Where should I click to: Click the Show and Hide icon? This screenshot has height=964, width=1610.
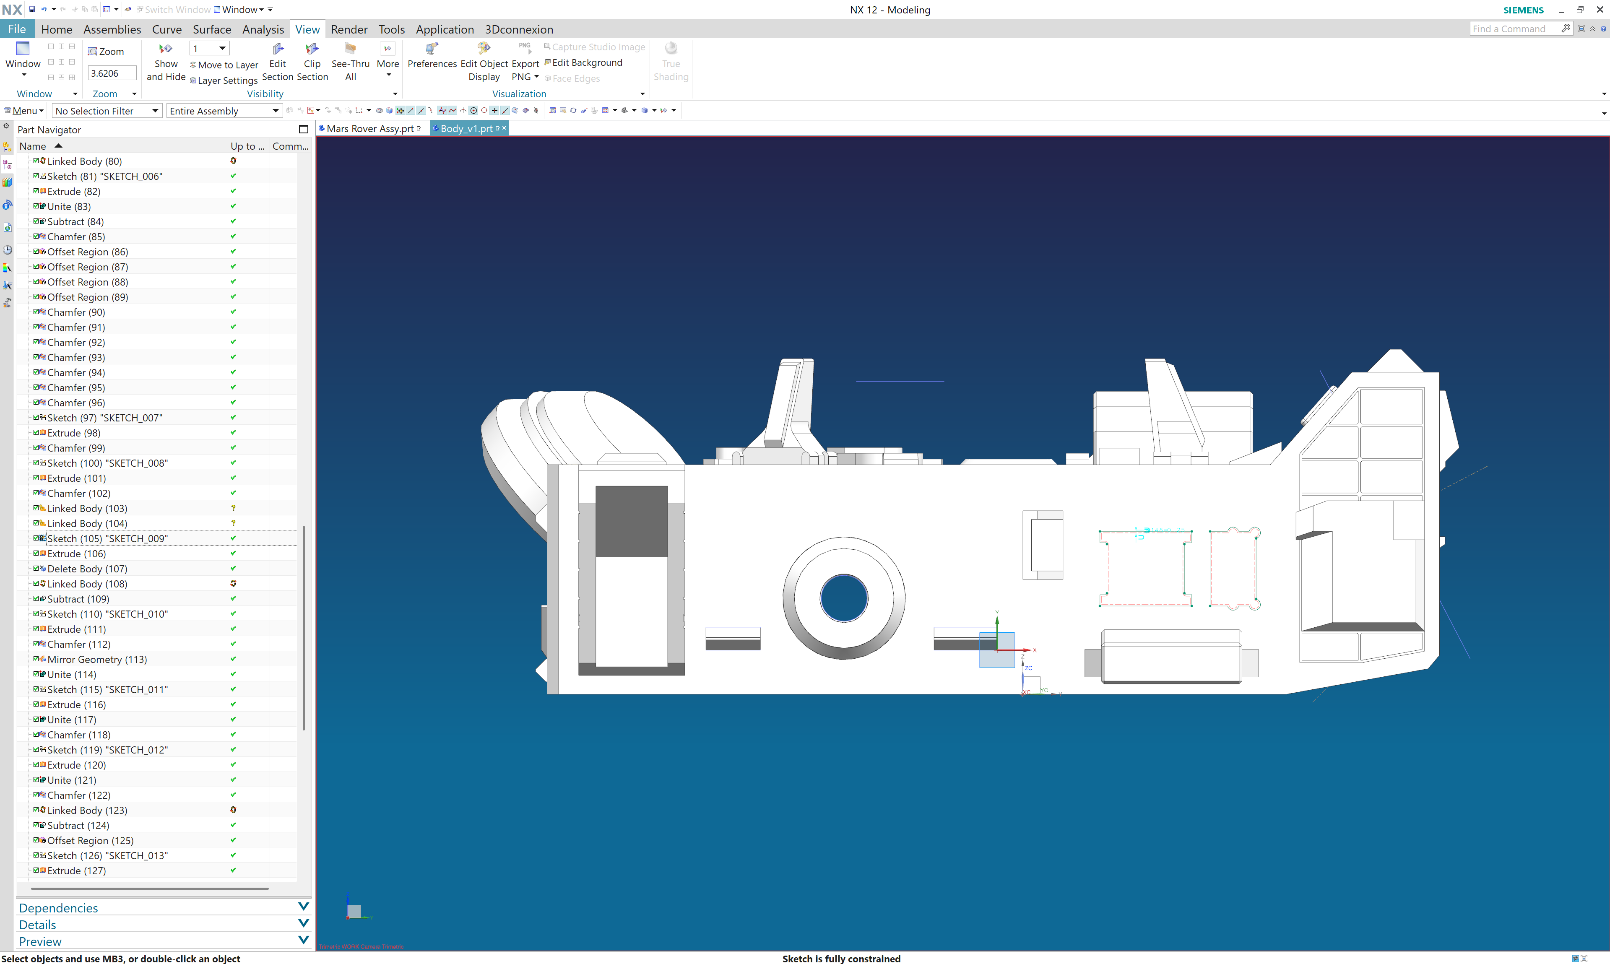pos(166,49)
